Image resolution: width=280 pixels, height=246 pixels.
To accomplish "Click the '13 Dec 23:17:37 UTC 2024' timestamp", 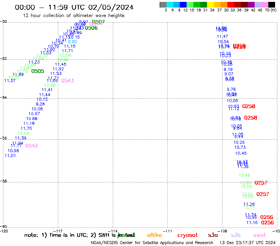I will click(247, 243).
